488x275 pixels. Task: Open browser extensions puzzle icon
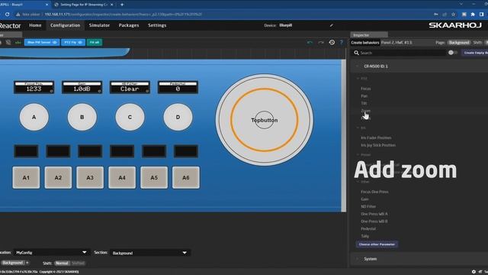click(x=473, y=15)
